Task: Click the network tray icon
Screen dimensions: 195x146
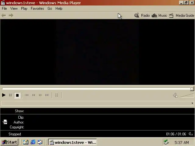Action: 166,142
